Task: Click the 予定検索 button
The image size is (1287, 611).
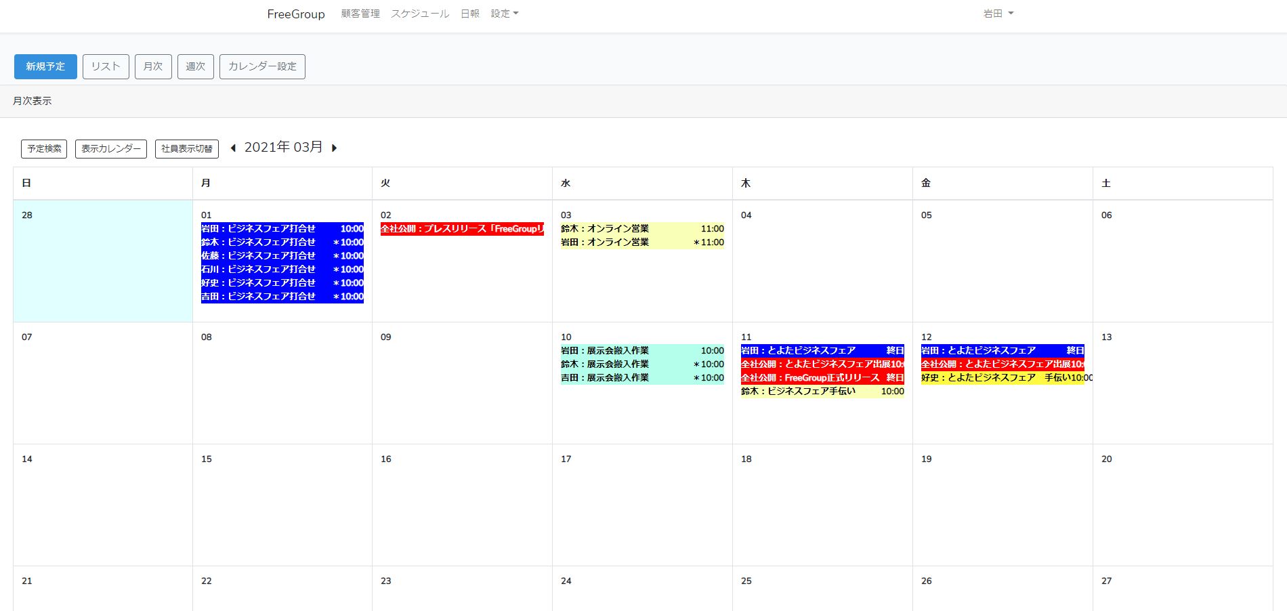Action: 44,149
